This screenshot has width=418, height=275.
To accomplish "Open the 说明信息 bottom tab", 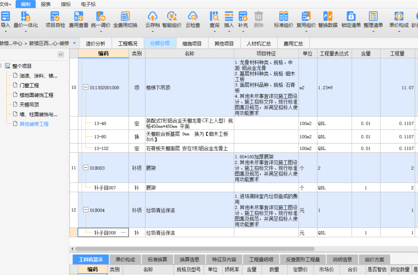I will click(342, 260).
